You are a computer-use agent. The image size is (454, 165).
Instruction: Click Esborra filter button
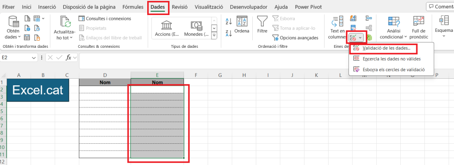284,19
